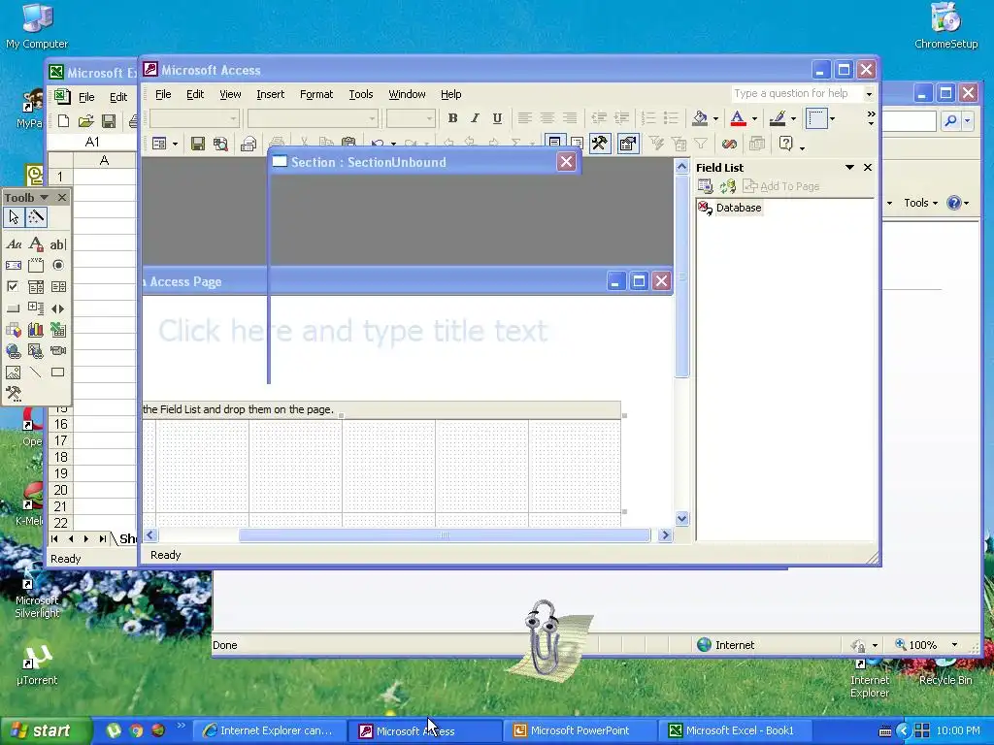
Task: Click the New workbook icon in Excel
Action: [x=63, y=120]
